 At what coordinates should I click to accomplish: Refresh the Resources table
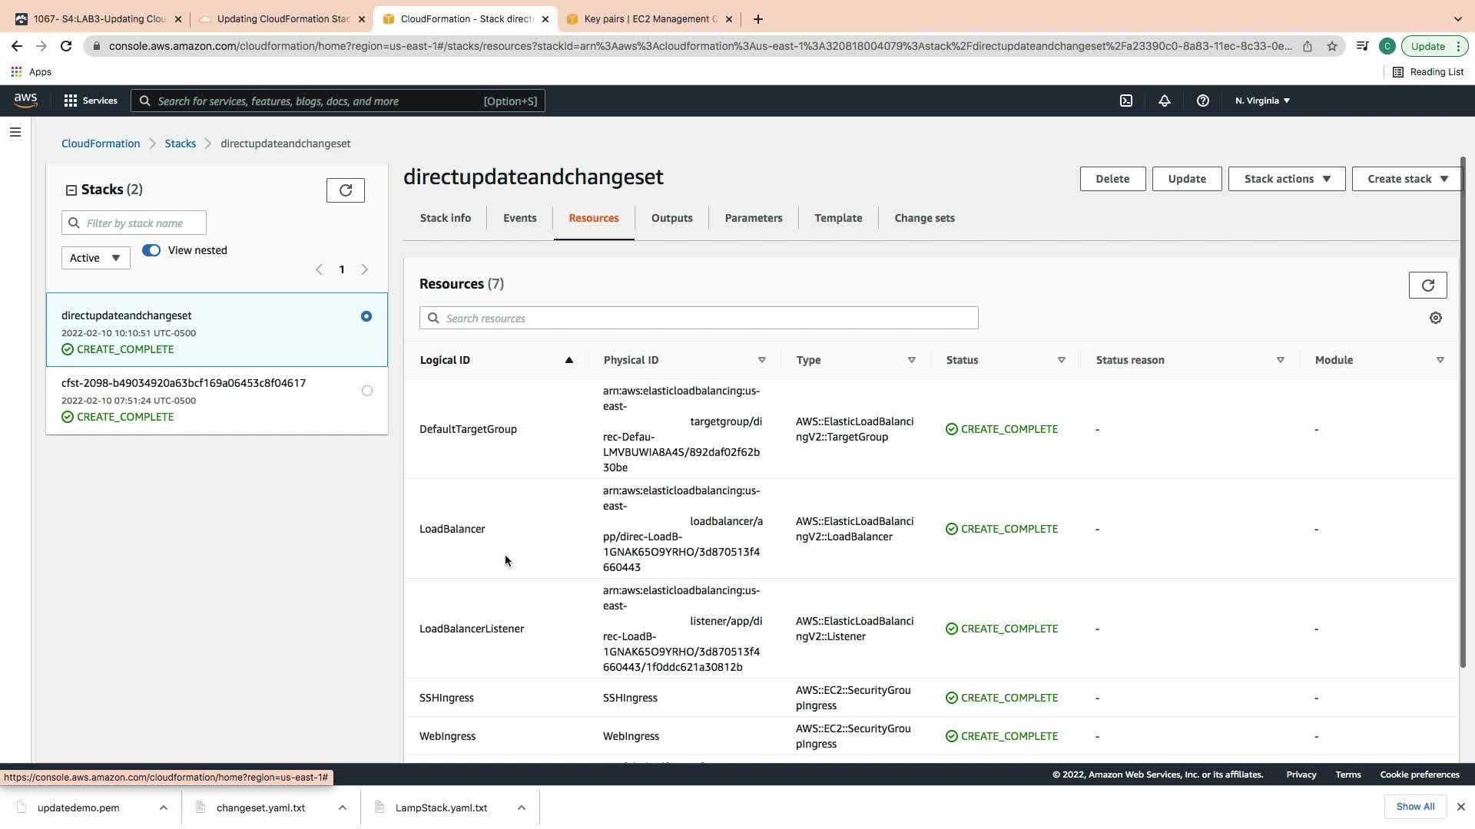click(x=1427, y=286)
